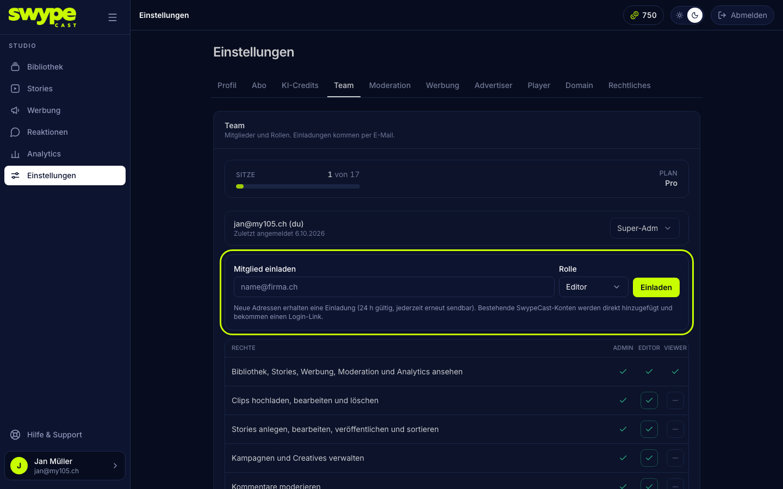Open Bibliothek from the sidebar icon
783x489 pixels.
15,67
